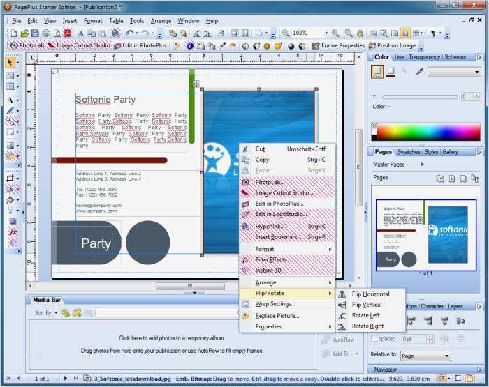Pick the color eyedropper in the Color panel
This screenshot has width=489, height=387.
(420, 71)
